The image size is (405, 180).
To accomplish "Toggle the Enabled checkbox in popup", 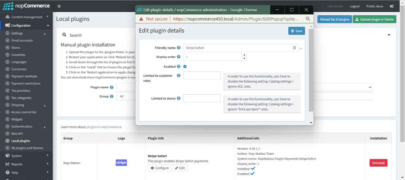I will click(185, 66).
